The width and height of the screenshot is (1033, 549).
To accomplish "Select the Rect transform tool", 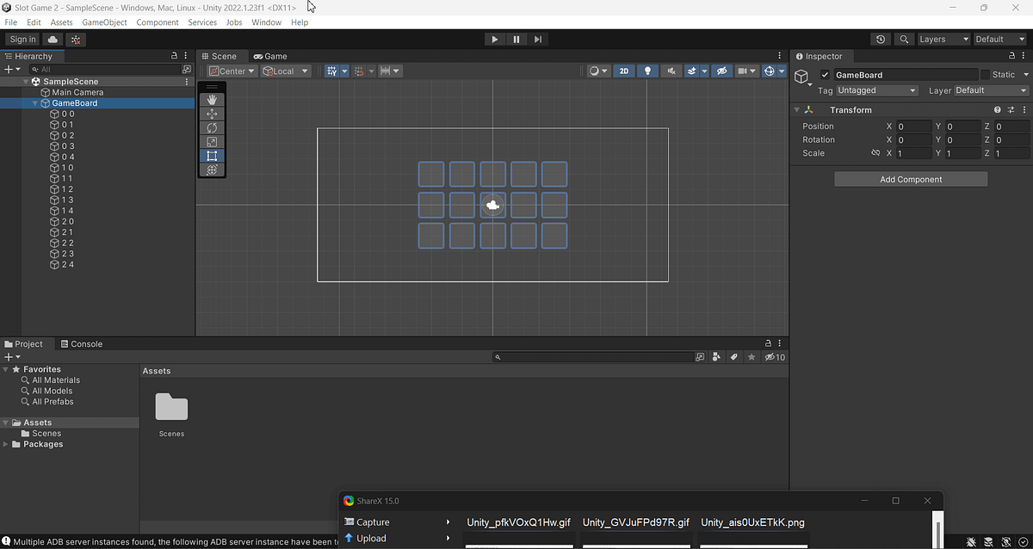I will click(212, 156).
